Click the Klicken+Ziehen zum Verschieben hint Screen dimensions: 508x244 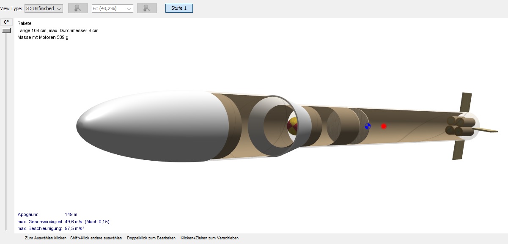point(209,238)
